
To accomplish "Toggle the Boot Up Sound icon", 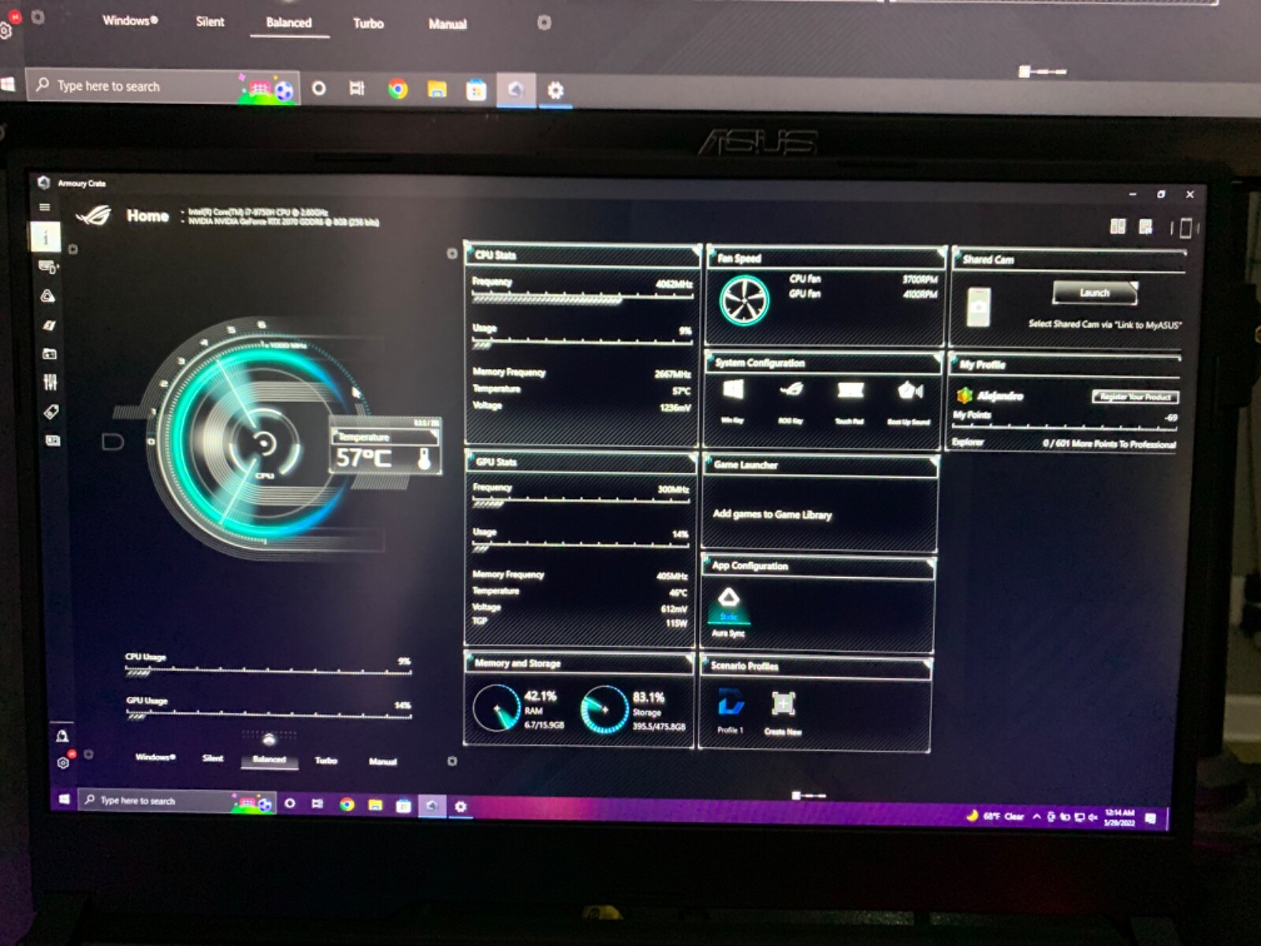I will pyautogui.click(x=909, y=390).
